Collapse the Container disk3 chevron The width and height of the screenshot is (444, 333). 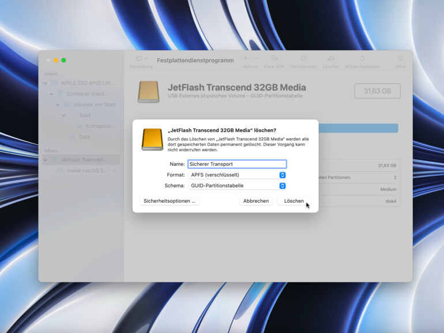51,94
